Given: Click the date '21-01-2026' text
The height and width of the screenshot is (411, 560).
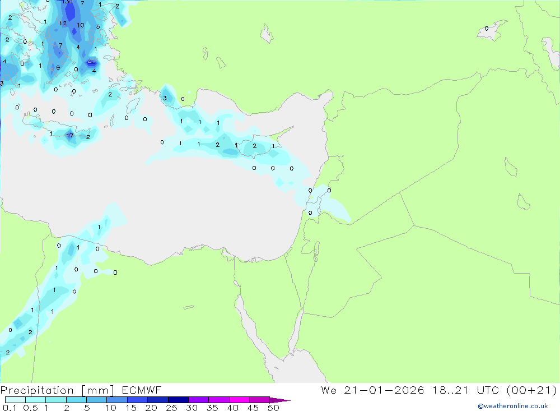Looking at the screenshot, I should point(384,390).
